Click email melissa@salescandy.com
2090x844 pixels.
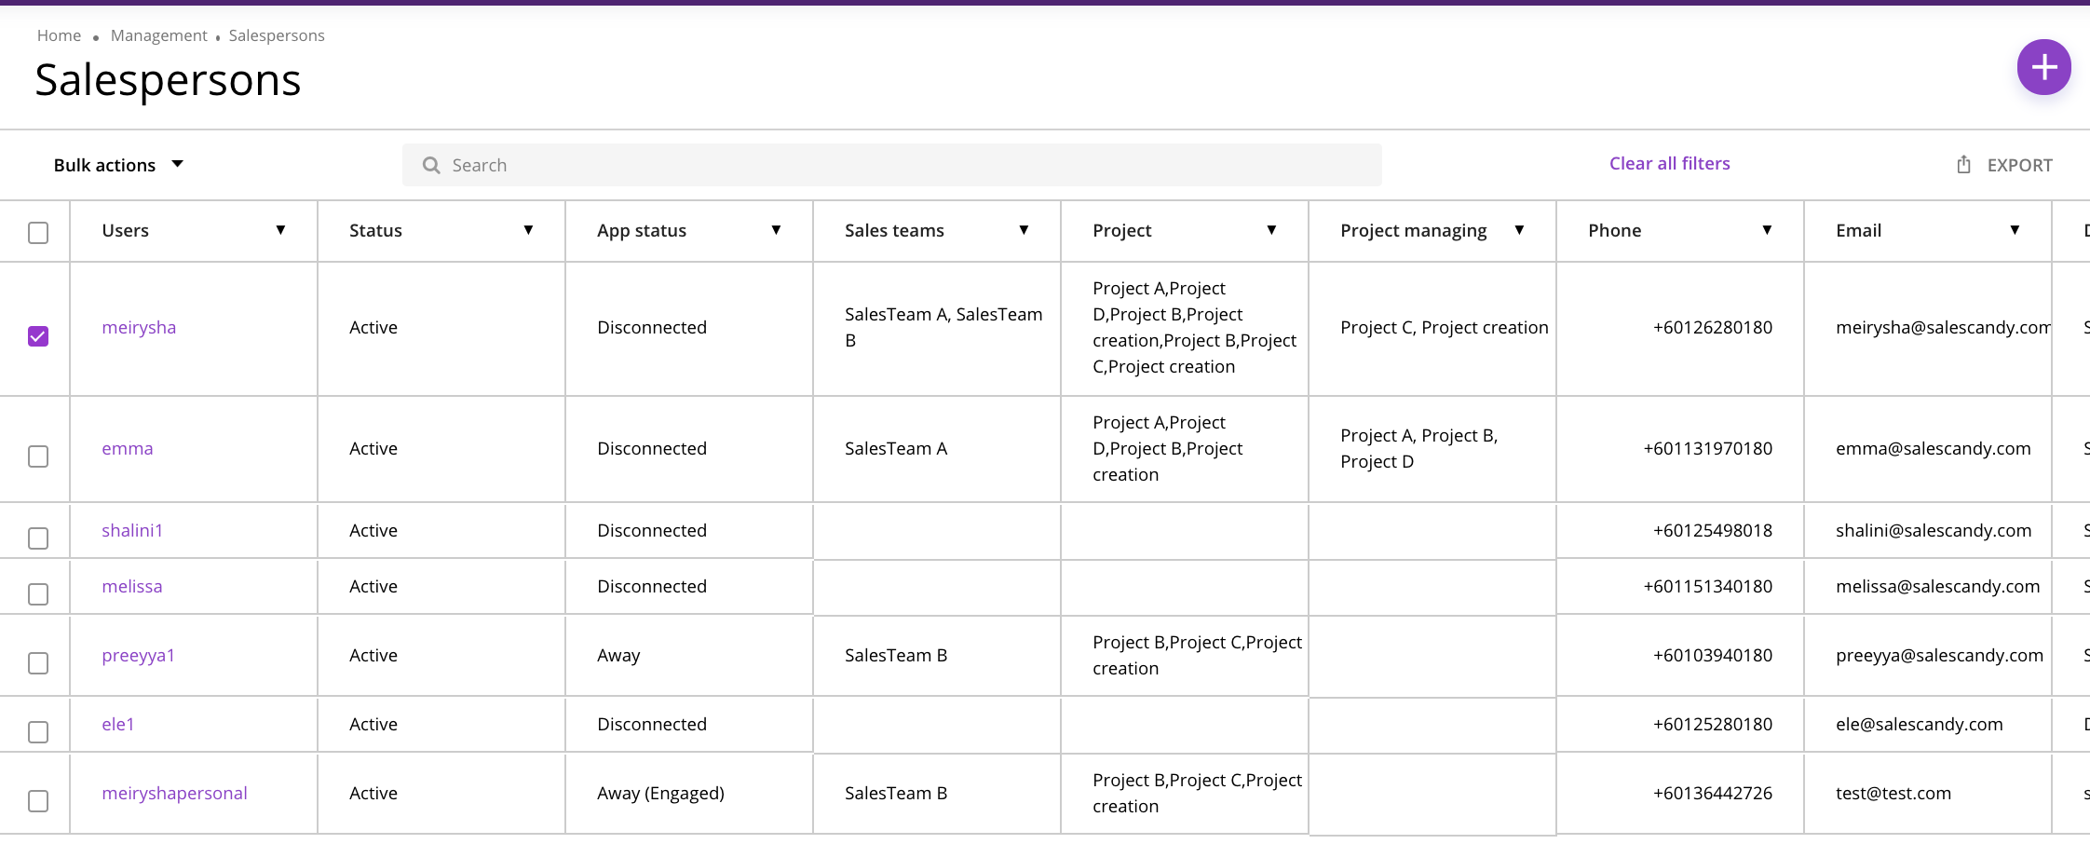[1937, 586]
